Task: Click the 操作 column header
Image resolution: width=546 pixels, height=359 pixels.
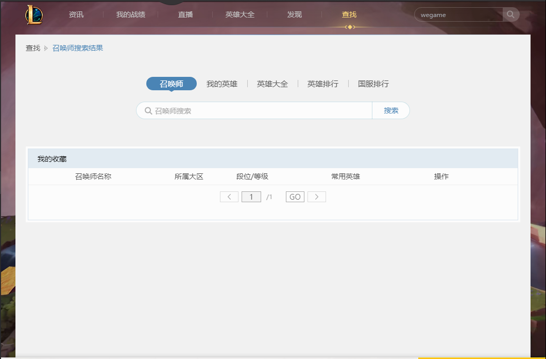Action: tap(441, 176)
